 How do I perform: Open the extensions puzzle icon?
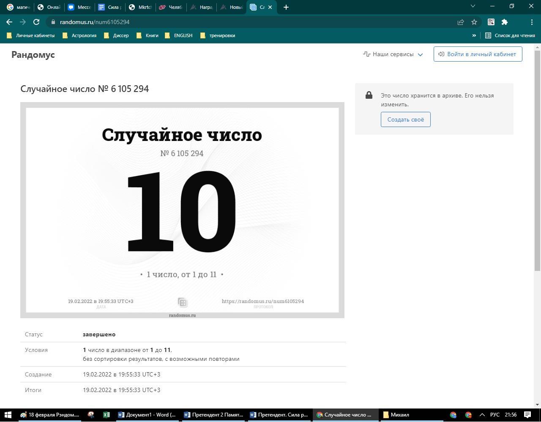coord(505,22)
